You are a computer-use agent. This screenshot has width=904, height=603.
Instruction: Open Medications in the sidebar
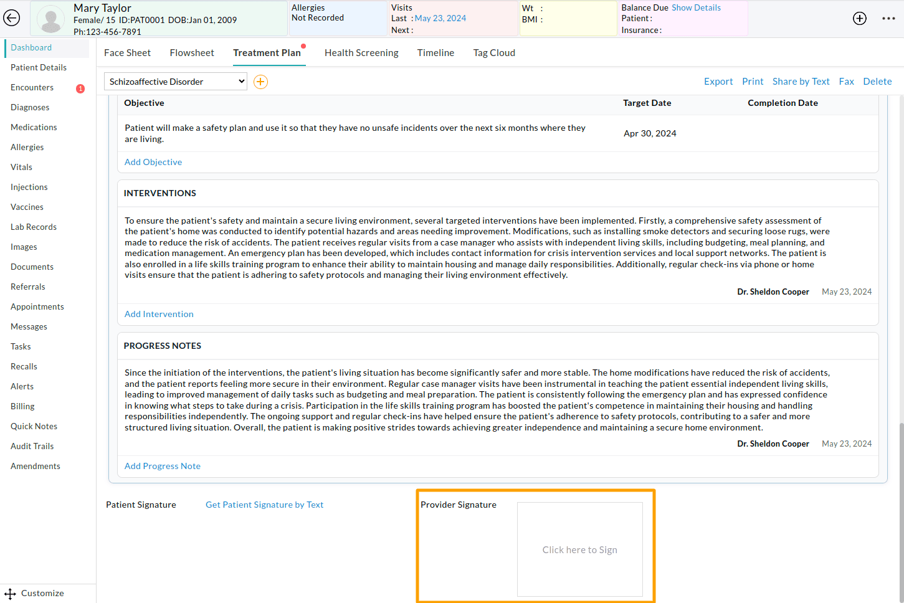(34, 127)
